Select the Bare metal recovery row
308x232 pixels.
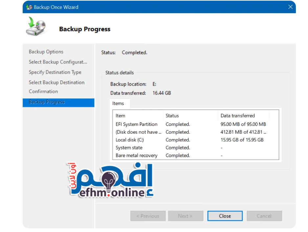point(137,156)
